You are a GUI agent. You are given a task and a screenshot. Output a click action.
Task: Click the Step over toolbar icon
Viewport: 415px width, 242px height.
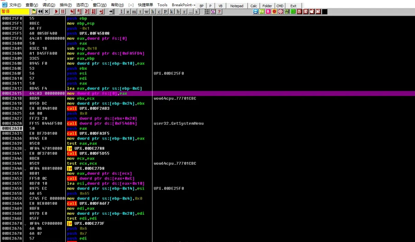click(x=79, y=11)
